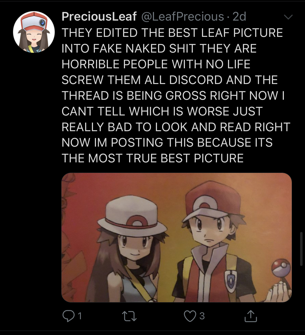Tap the share upload icon
This screenshot has width=305, height=335.
251,316
